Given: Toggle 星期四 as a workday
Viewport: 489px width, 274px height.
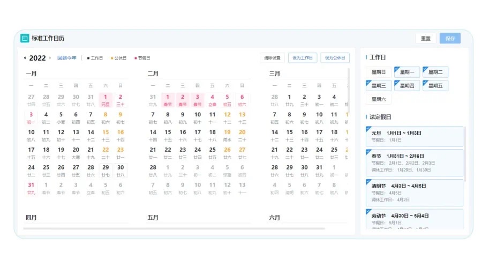Looking at the screenshot, I should [407, 85].
